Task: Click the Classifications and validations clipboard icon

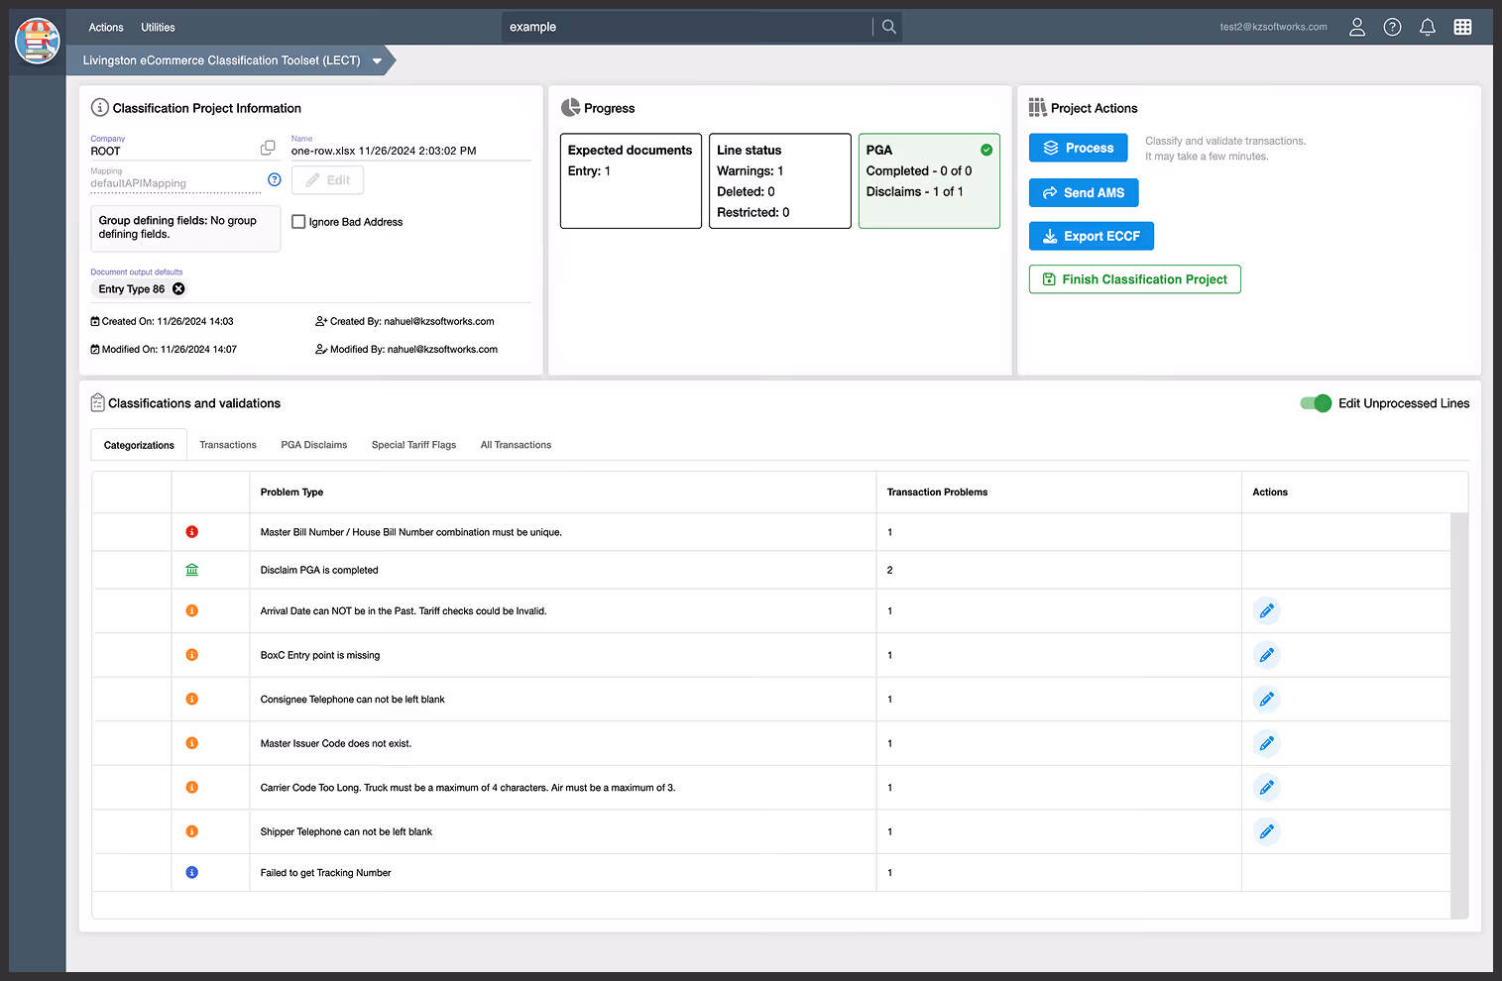Action: 97,402
